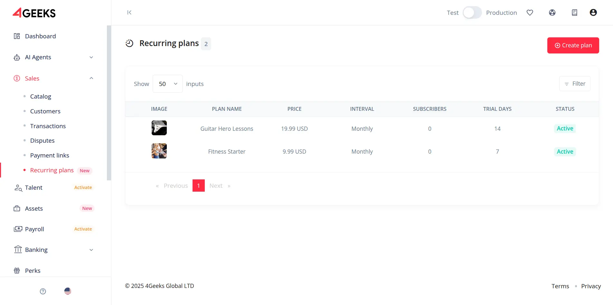Click the 4Geeks logo
The height and width of the screenshot is (305, 613).
point(34,13)
